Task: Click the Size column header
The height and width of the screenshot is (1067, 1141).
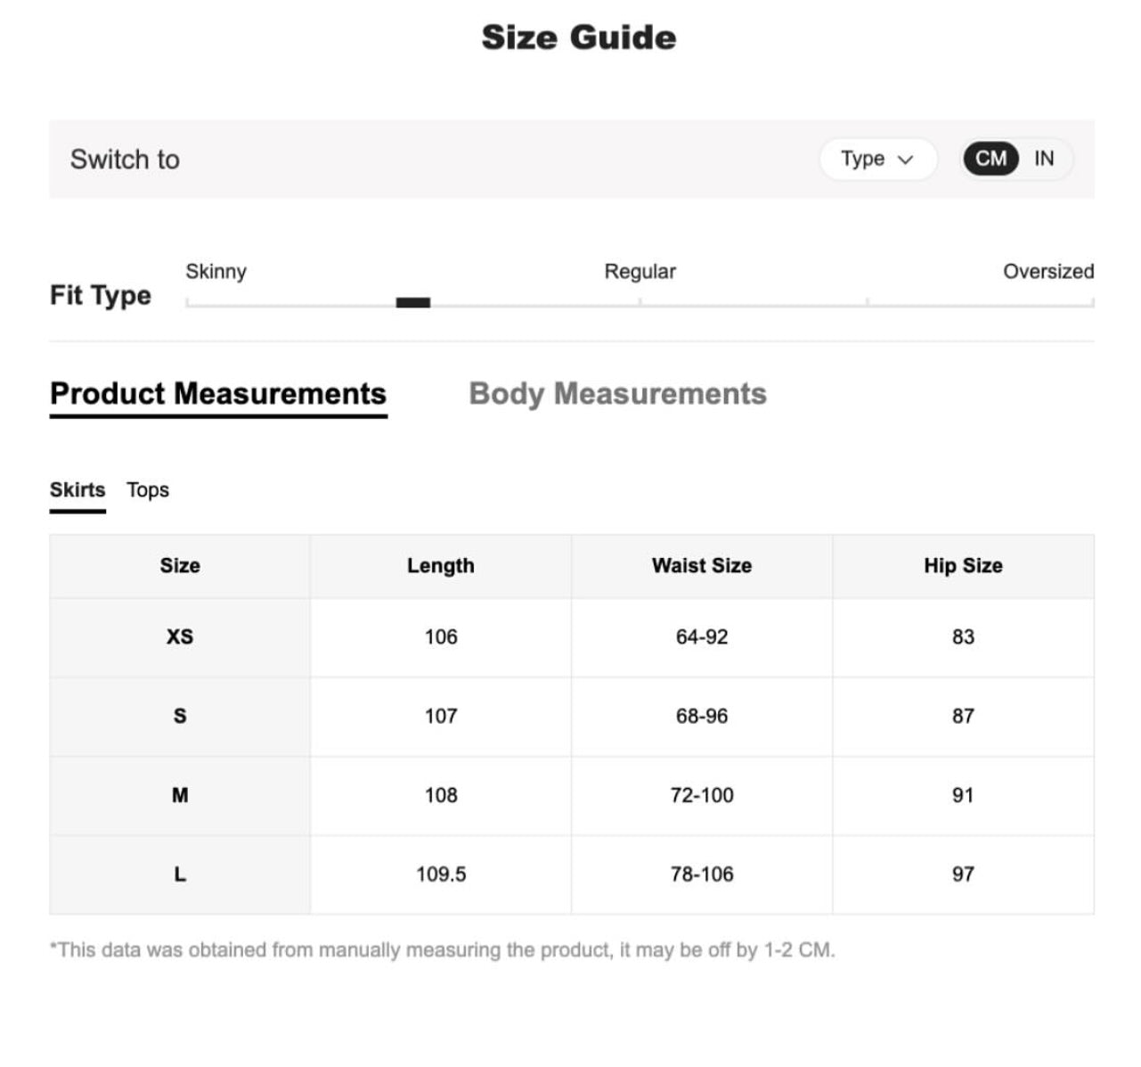Action: click(x=180, y=566)
